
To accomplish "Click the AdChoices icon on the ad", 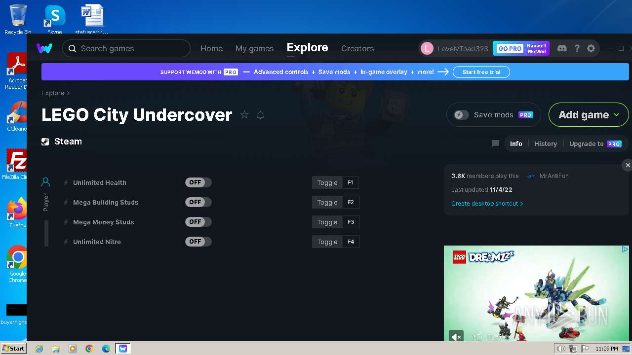I will [625, 249].
